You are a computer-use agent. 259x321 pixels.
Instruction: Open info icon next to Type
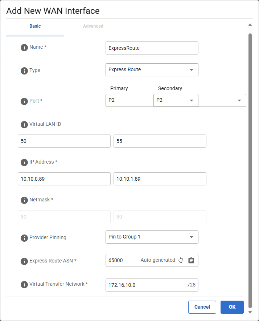(24, 71)
